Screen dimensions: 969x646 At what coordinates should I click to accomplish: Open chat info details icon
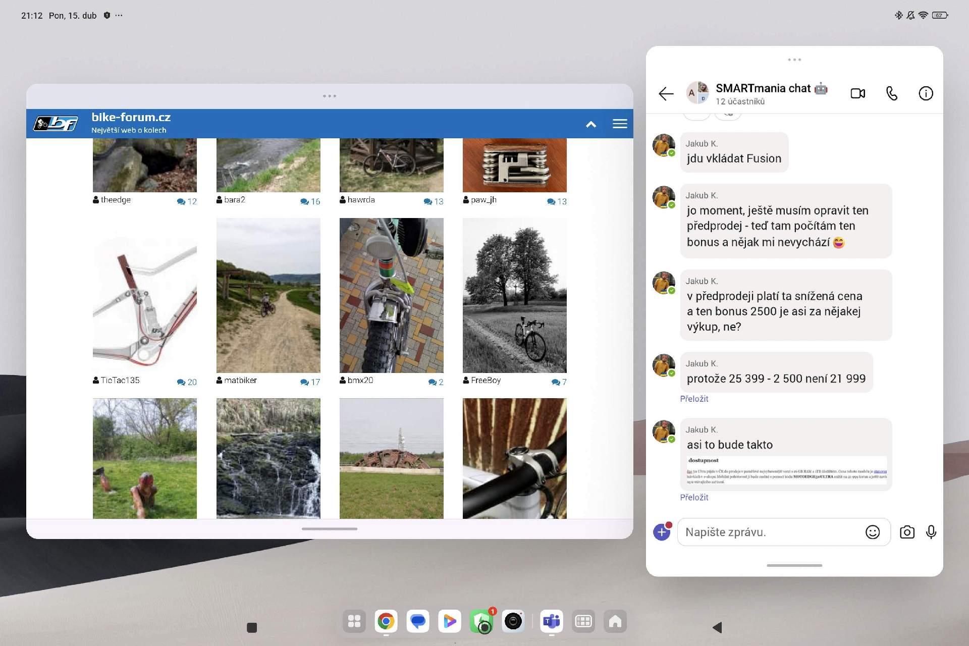coord(926,93)
